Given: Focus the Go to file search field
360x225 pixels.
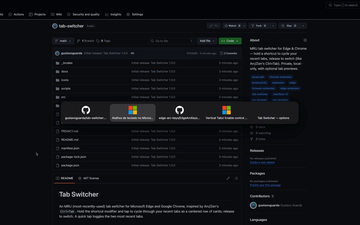Looking at the screenshot, I should (x=172, y=41).
